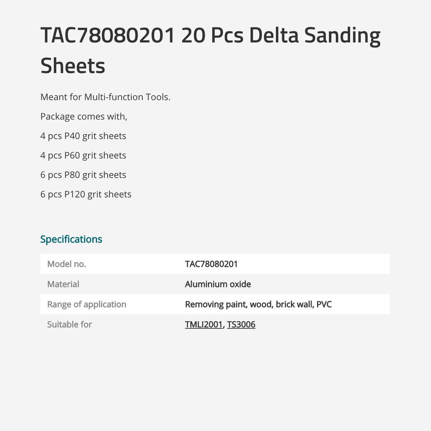The image size is (431, 431).
Task: Click the Package comes with line
Action: (84, 117)
